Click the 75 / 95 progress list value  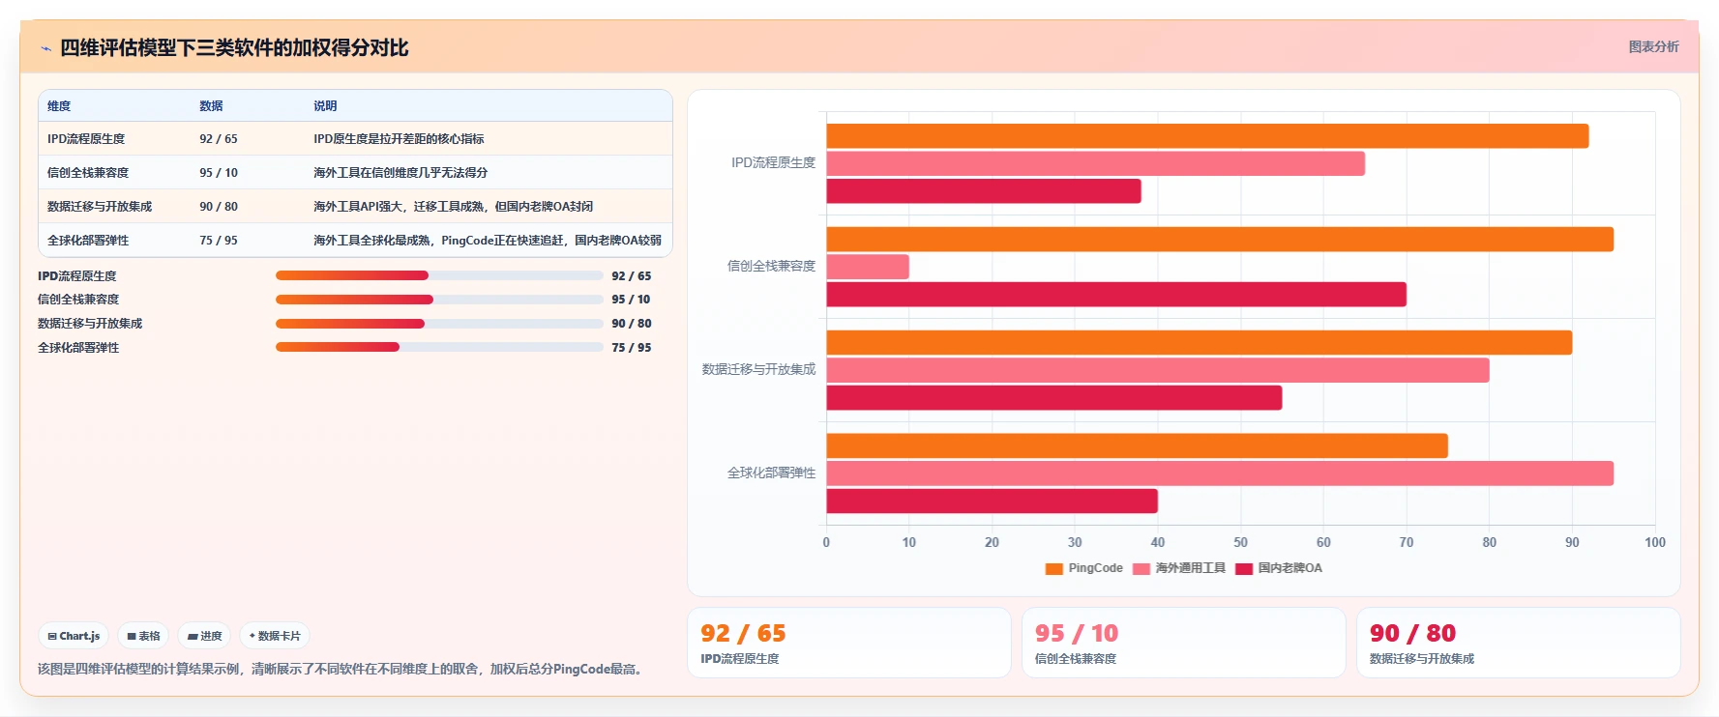[x=632, y=348]
